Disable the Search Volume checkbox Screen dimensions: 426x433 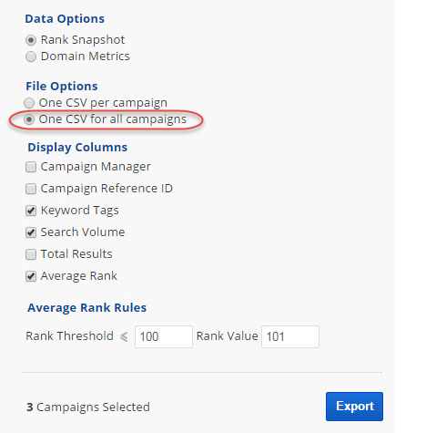[x=31, y=232]
